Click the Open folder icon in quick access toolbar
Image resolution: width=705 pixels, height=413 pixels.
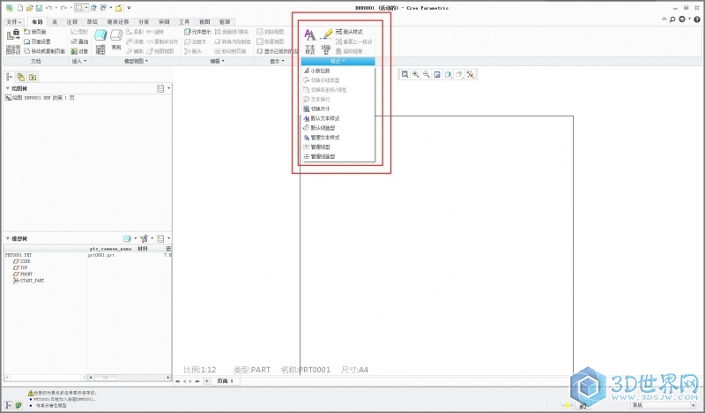pyautogui.click(x=30, y=8)
